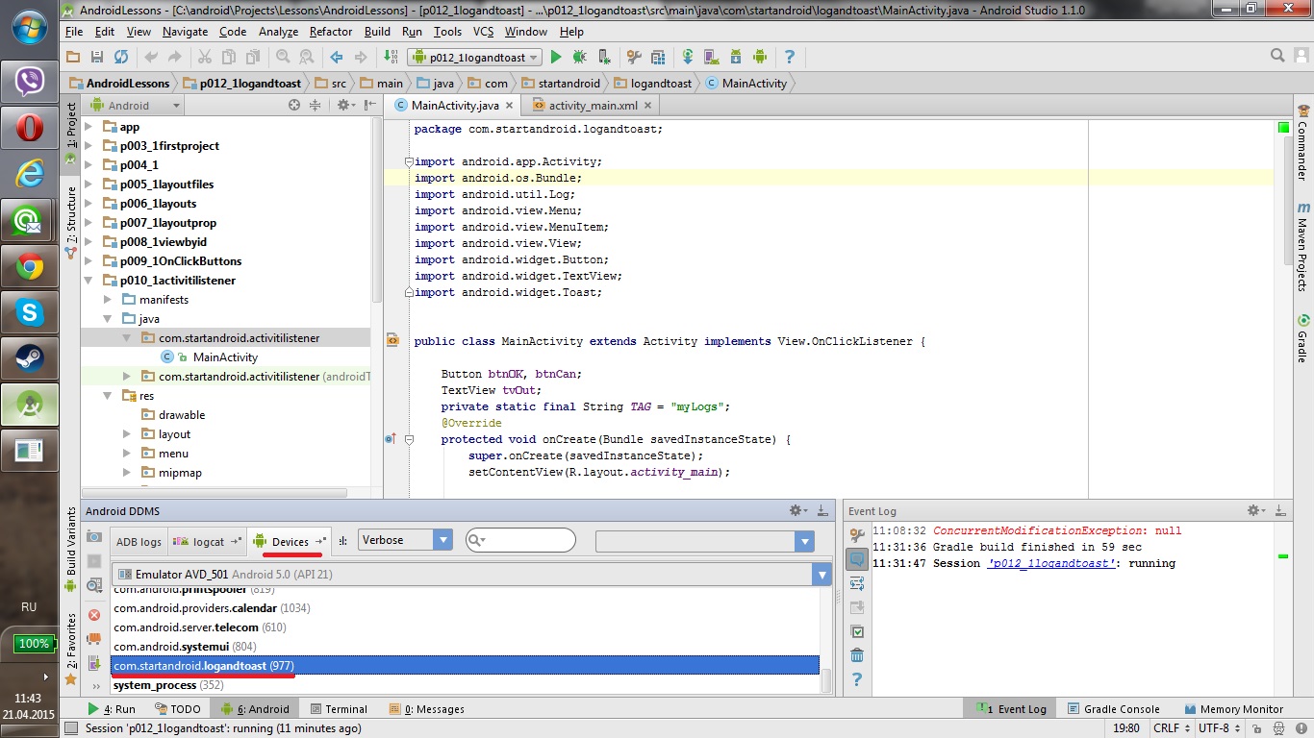
Task: Select com.android.systemui process row
Action: (x=465, y=647)
